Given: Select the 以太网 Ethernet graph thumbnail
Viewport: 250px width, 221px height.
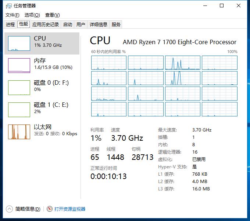Looking at the screenshot, I should pos(19,131).
